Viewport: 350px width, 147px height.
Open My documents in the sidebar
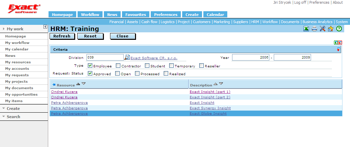pyautogui.click(x=19, y=88)
